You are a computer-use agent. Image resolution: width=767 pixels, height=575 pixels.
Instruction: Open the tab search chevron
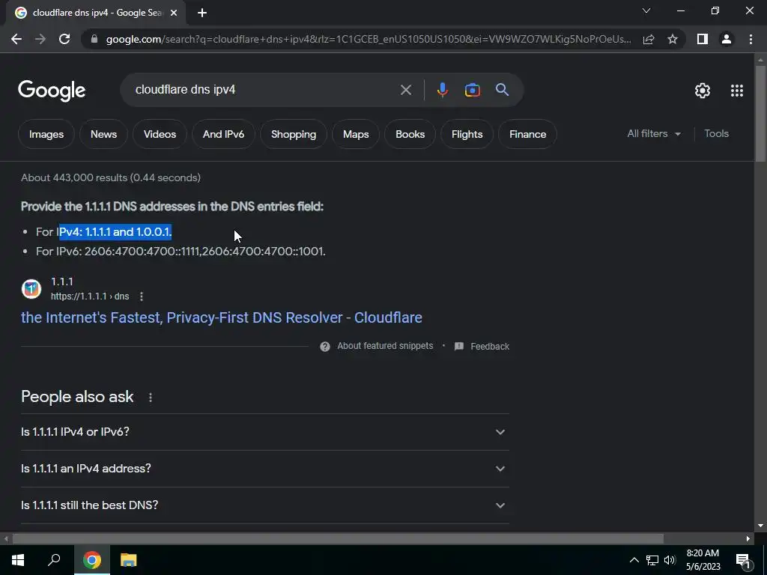[x=646, y=10]
